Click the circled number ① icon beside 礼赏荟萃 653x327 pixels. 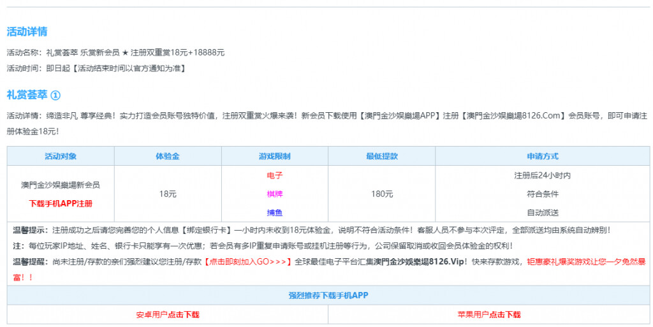tap(55, 95)
